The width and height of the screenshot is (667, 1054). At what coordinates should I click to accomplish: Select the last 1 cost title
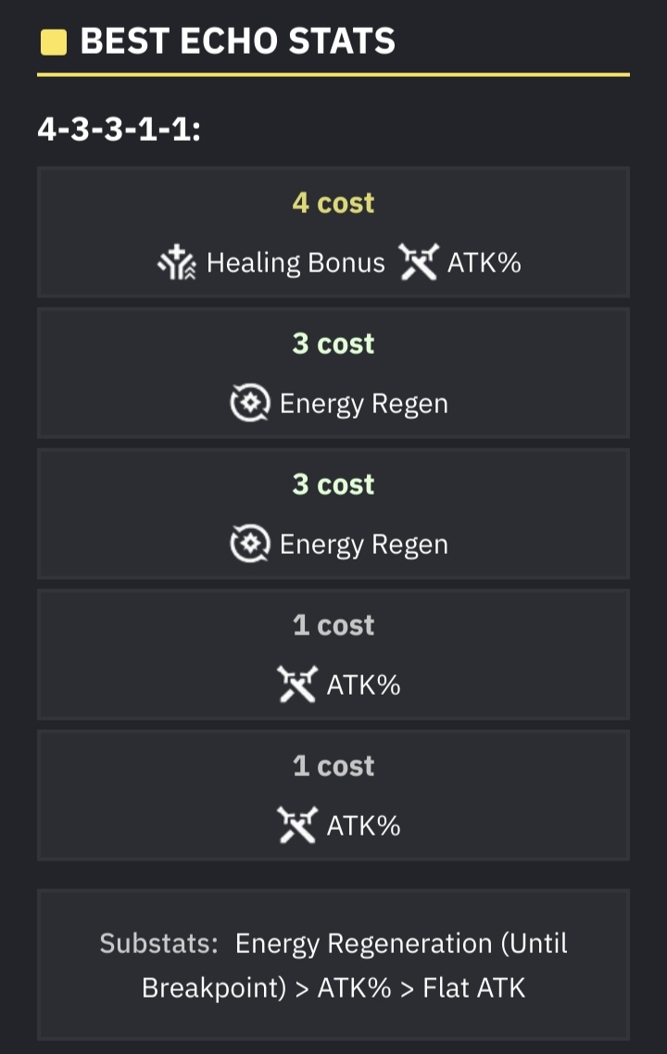pos(333,766)
